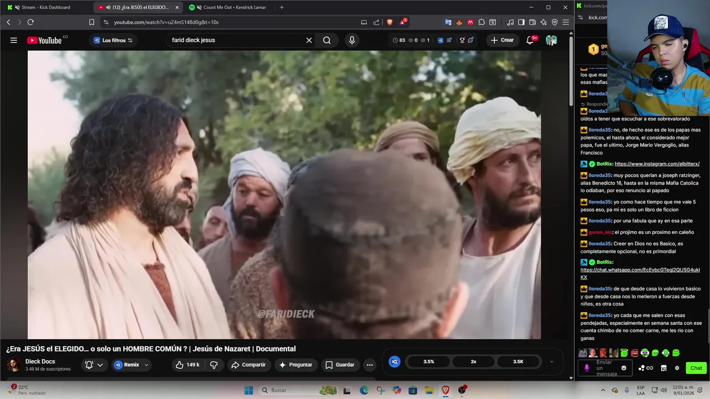Reload the page
Viewport: 710px width, 399px height.
[31, 22]
